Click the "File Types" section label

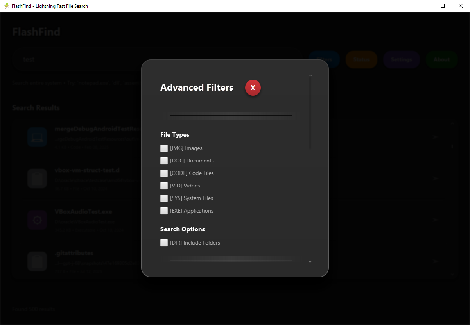(x=175, y=135)
